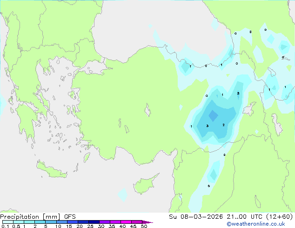Pick the 15–20 mm legend color swatch
Image resolution: width=295 pixels, height=228 pixels.
pos(73,222)
